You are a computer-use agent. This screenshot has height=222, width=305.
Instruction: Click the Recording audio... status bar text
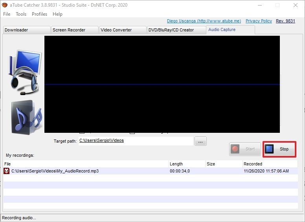pyautogui.click(x=19, y=218)
